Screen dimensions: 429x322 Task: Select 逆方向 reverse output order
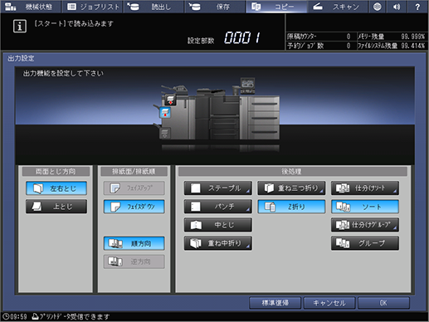tap(134, 261)
